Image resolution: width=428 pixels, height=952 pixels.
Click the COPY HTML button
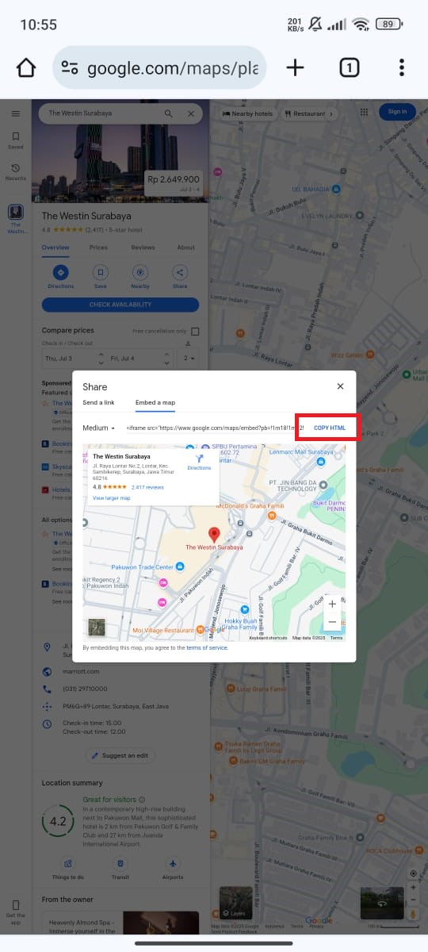[x=330, y=428]
